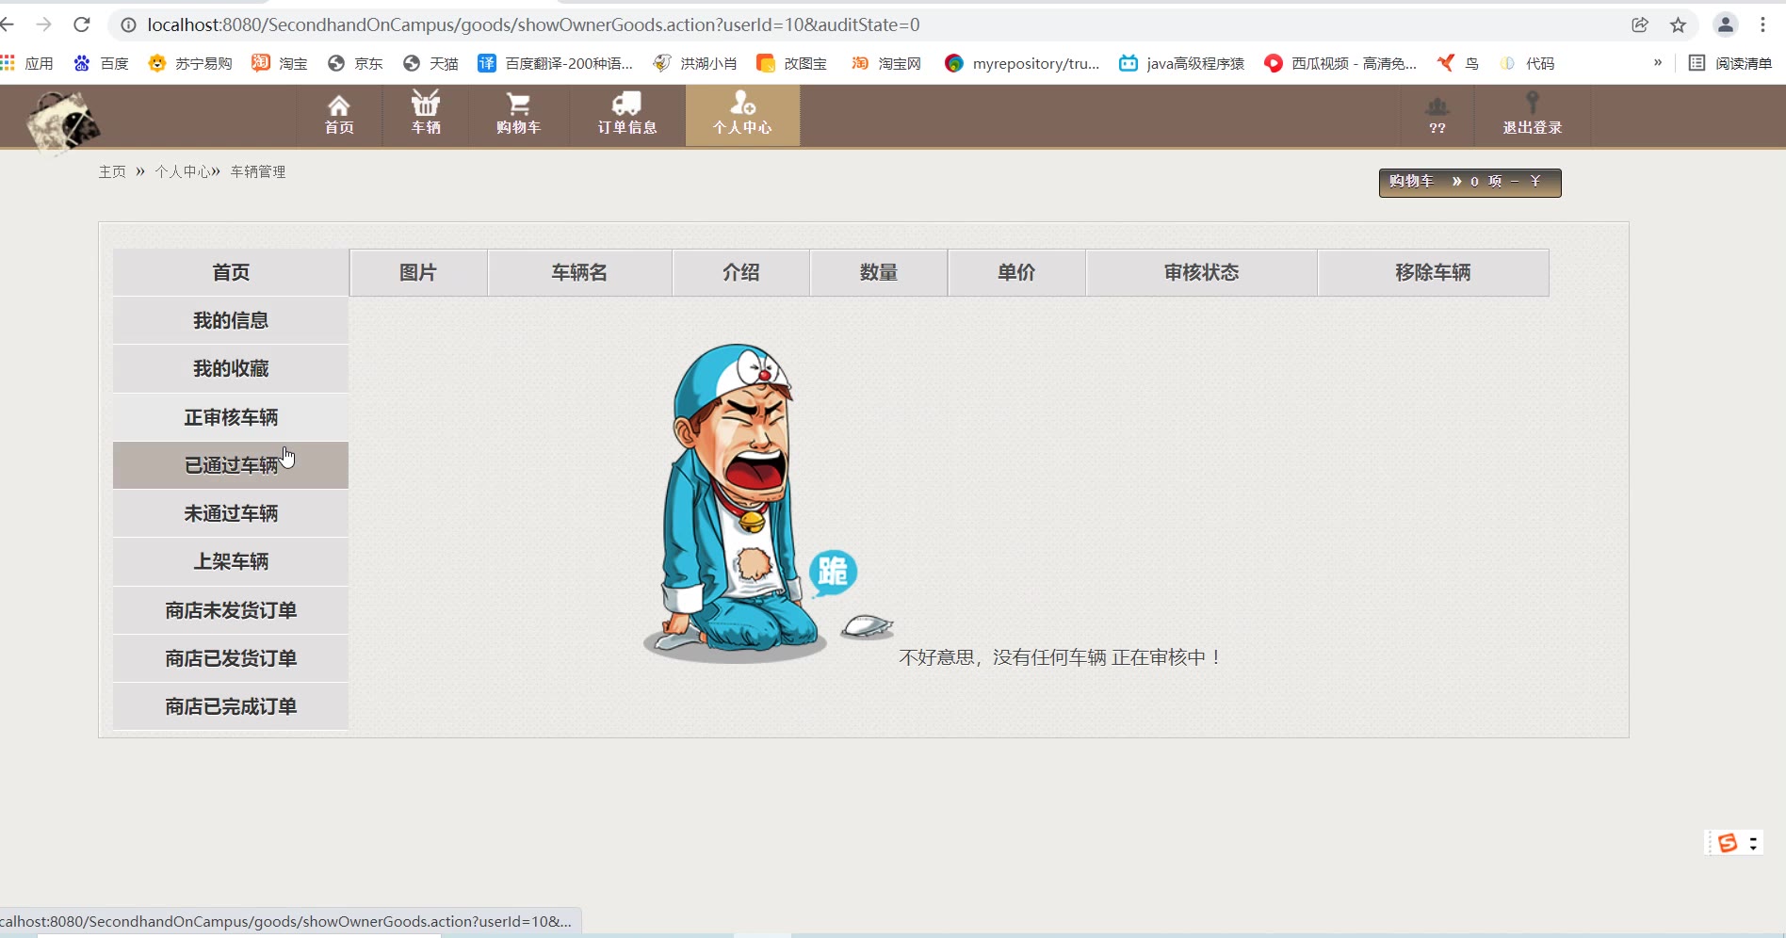Screen dimensions: 1786x938
Task: Open the 淘宝网 bookmark
Action: [x=886, y=63]
